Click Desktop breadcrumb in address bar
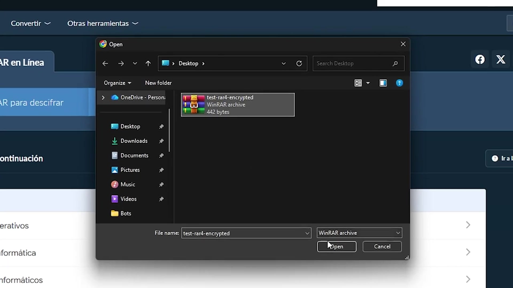 [x=188, y=63]
